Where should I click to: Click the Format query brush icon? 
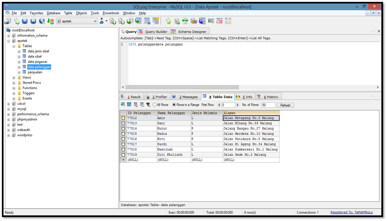168,21
